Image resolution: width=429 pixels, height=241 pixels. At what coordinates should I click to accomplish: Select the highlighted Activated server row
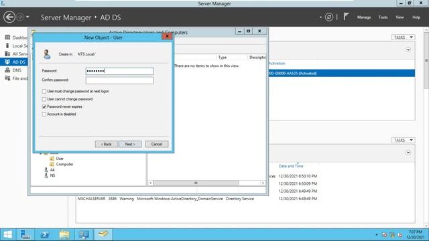coord(341,73)
